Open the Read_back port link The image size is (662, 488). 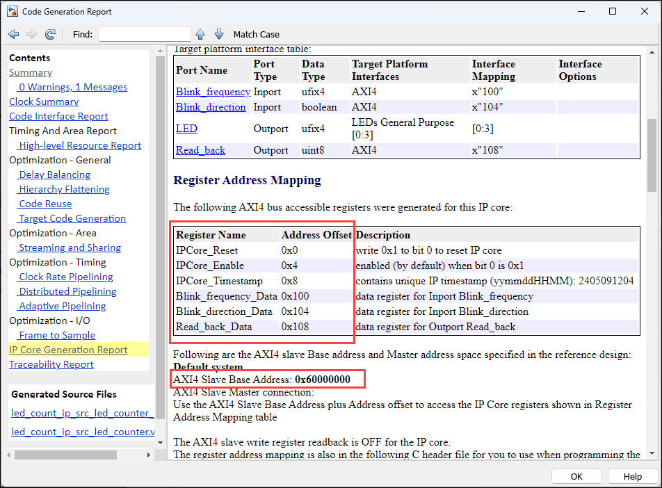pyautogui.click(x=200, y=150)
